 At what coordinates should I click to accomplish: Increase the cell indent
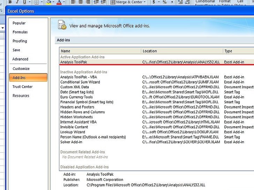[x=103, y=2]
